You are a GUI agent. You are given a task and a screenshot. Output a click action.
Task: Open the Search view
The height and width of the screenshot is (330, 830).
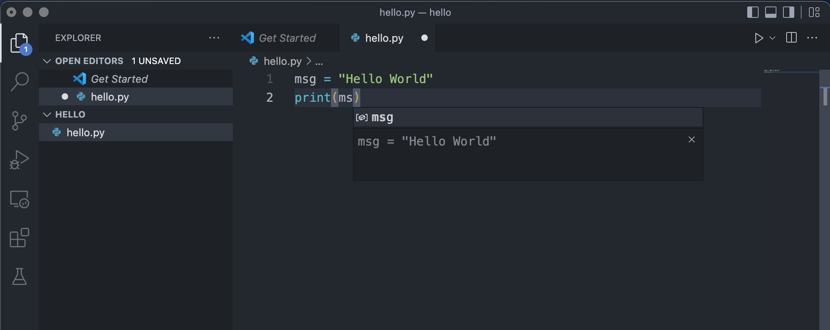[19, 81]
